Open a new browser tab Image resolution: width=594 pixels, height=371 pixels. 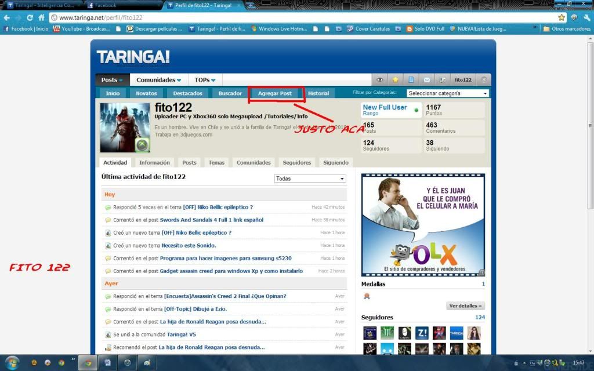tap(251, 5)
